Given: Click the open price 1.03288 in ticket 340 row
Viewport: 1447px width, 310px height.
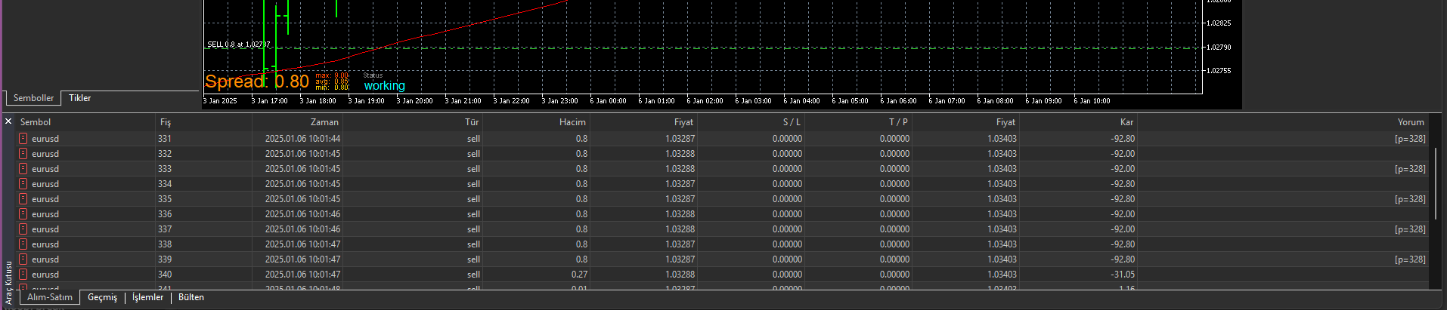Looking at the screenshot, I should 680,275.
